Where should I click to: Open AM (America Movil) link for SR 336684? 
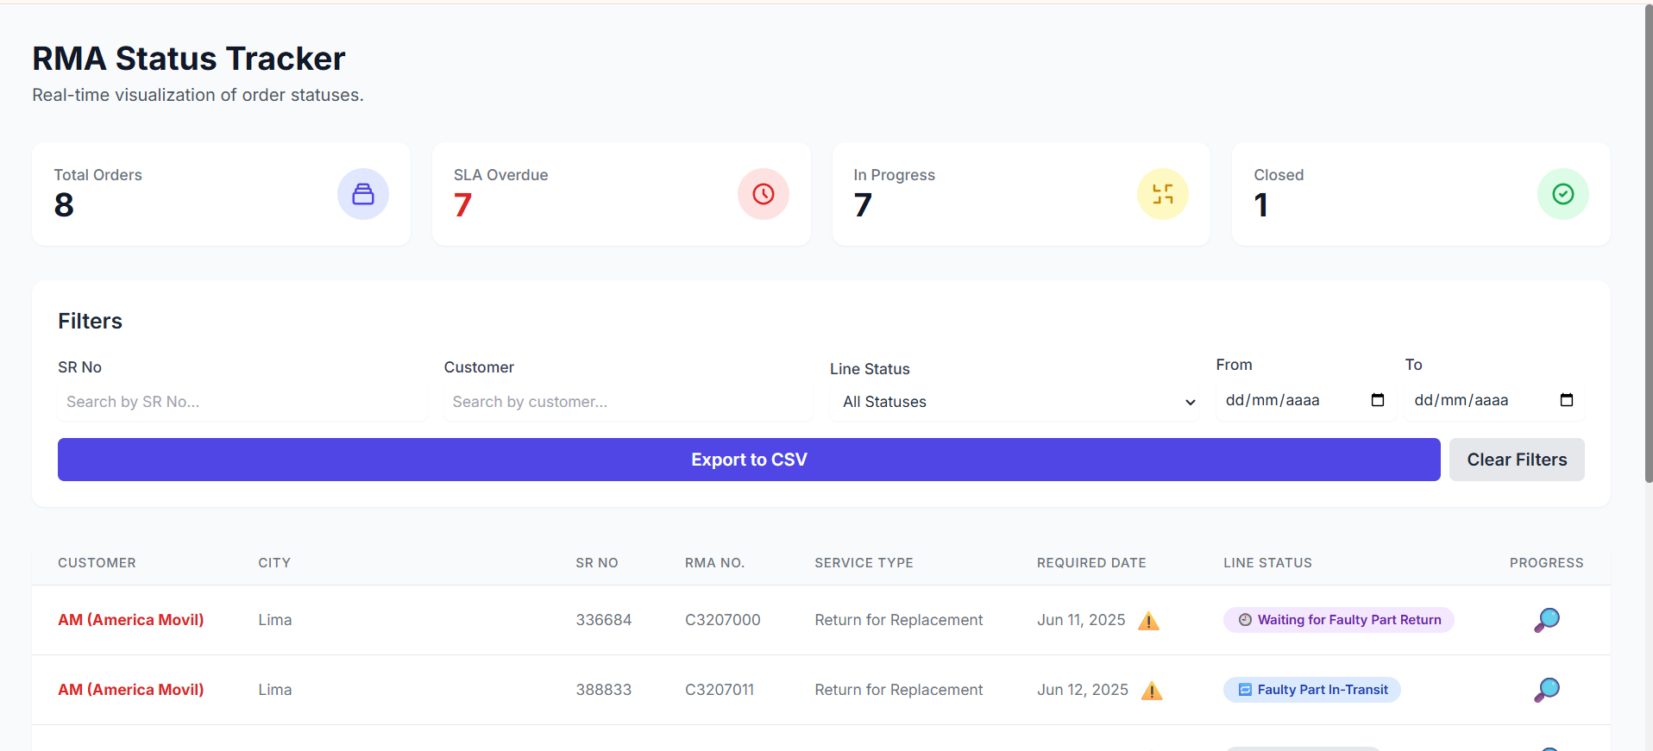coord(131,620)
